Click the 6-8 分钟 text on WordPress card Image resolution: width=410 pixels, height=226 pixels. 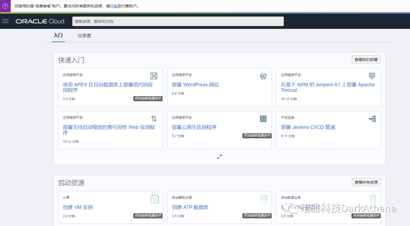click(x=178, y=93)
